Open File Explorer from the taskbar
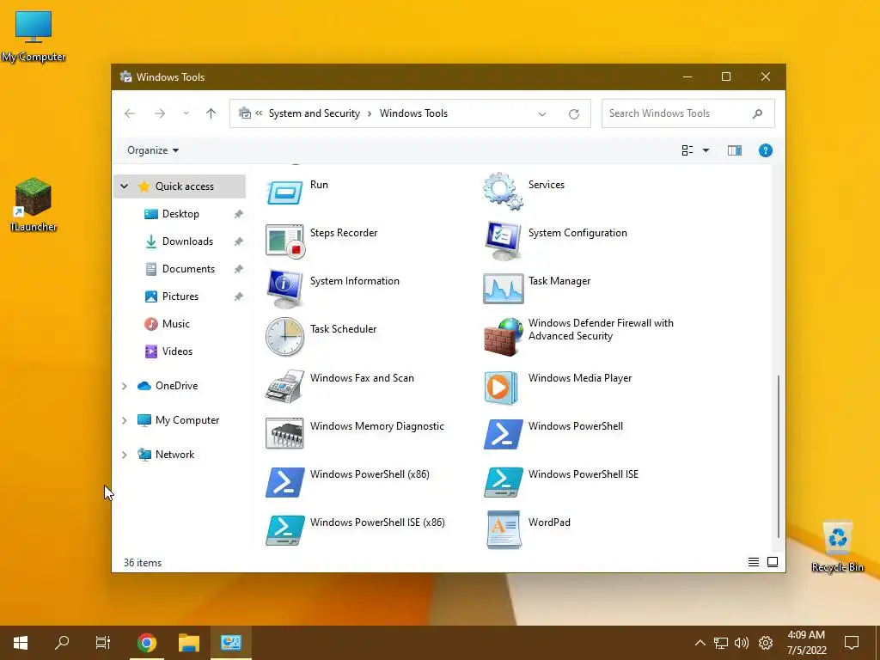880x660 pixels. click(189, 643)
